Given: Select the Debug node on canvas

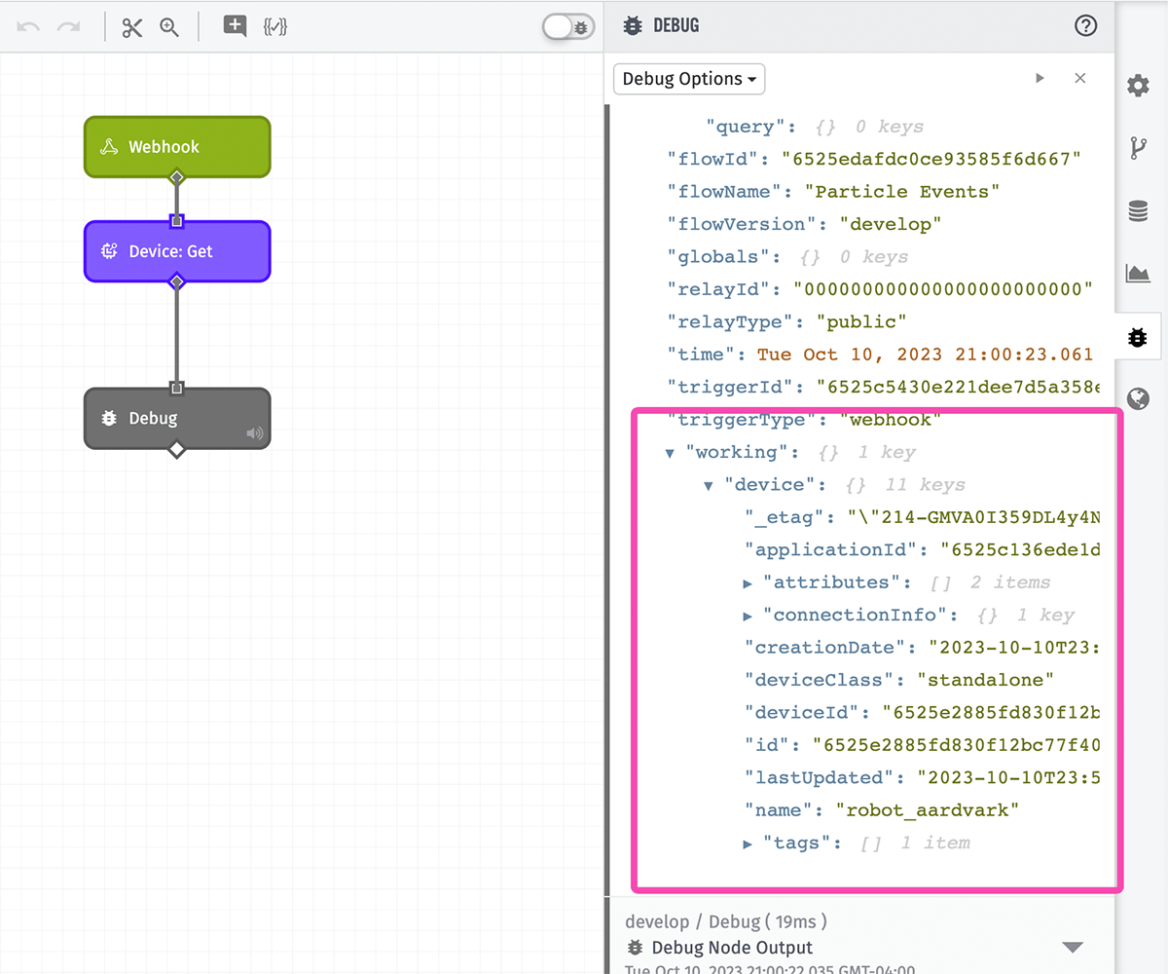Looking at the screenshot, I should (177, 419).
